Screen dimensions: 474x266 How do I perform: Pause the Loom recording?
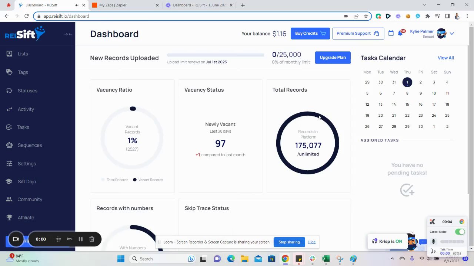point(81,239)
